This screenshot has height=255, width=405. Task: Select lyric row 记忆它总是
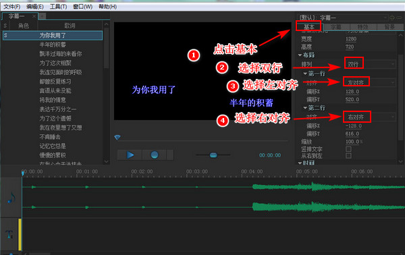tap(53, 146)
